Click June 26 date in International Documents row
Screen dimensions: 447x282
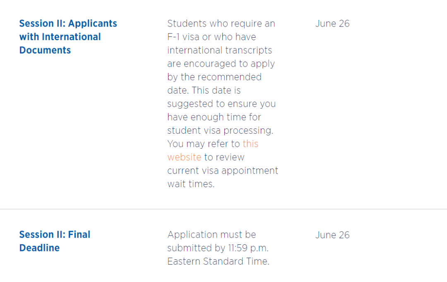point(332,24)
